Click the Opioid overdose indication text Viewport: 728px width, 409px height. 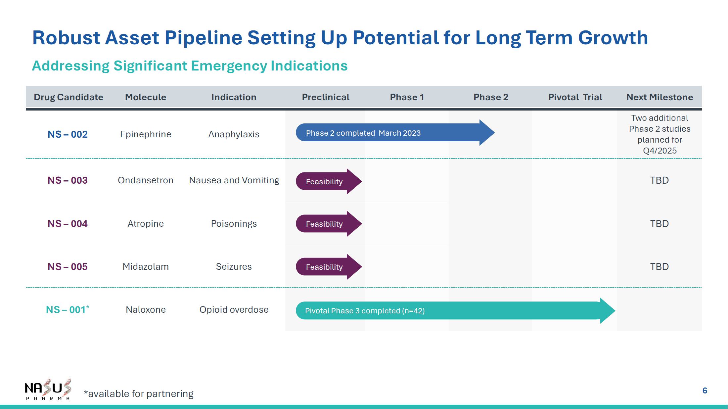coord(234,310)
